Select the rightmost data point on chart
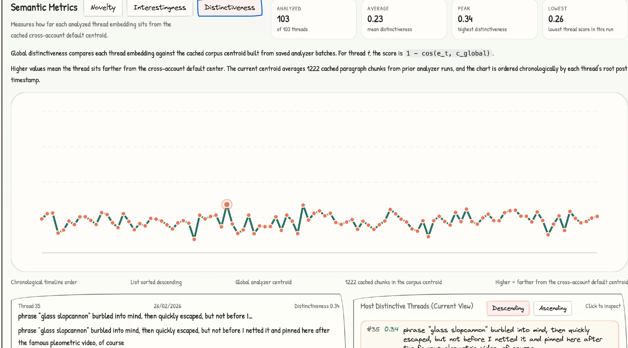 click(597, 216)
